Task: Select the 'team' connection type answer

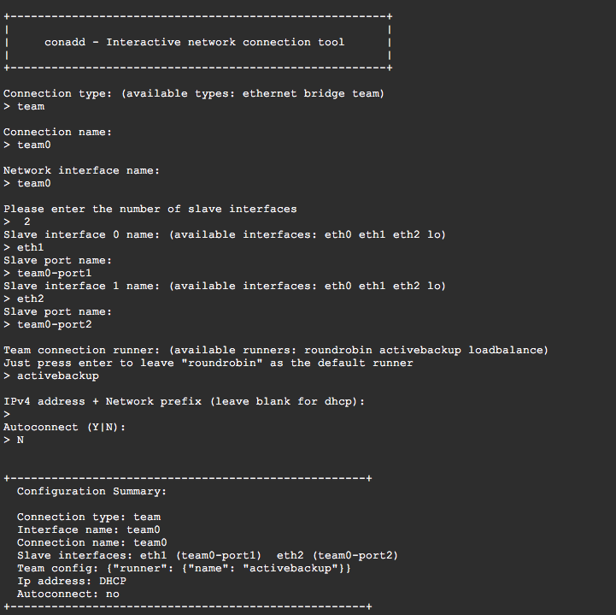Action: click(x=31, y=107)
